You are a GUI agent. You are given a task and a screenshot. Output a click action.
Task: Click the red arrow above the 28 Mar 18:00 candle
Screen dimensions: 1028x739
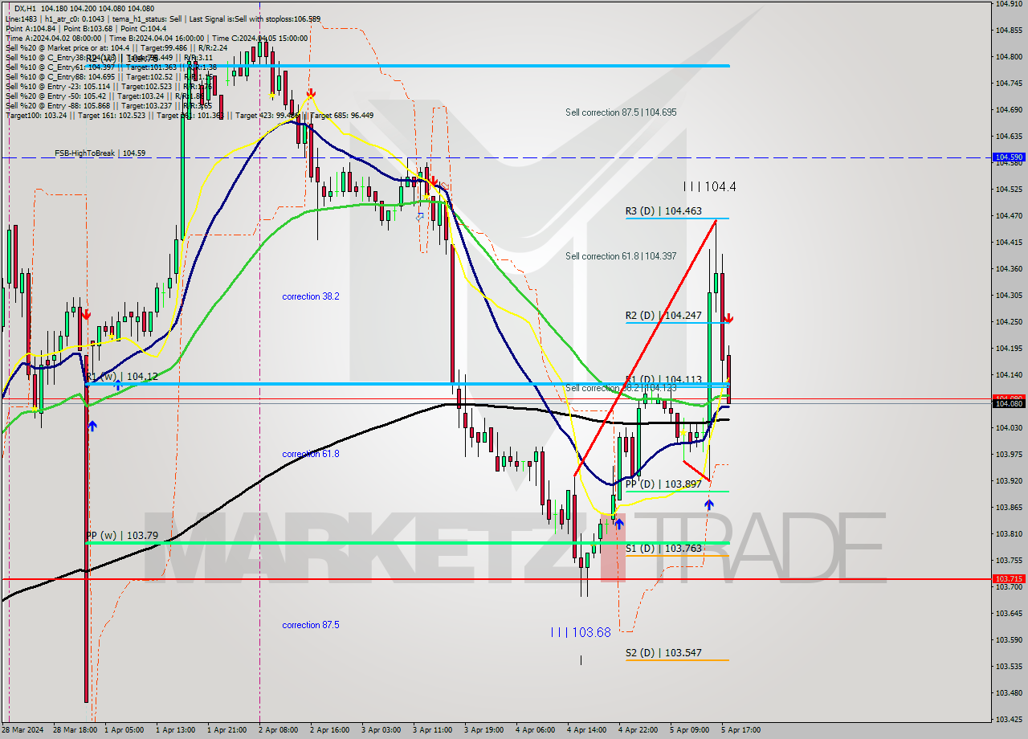[x=85, y=315]
